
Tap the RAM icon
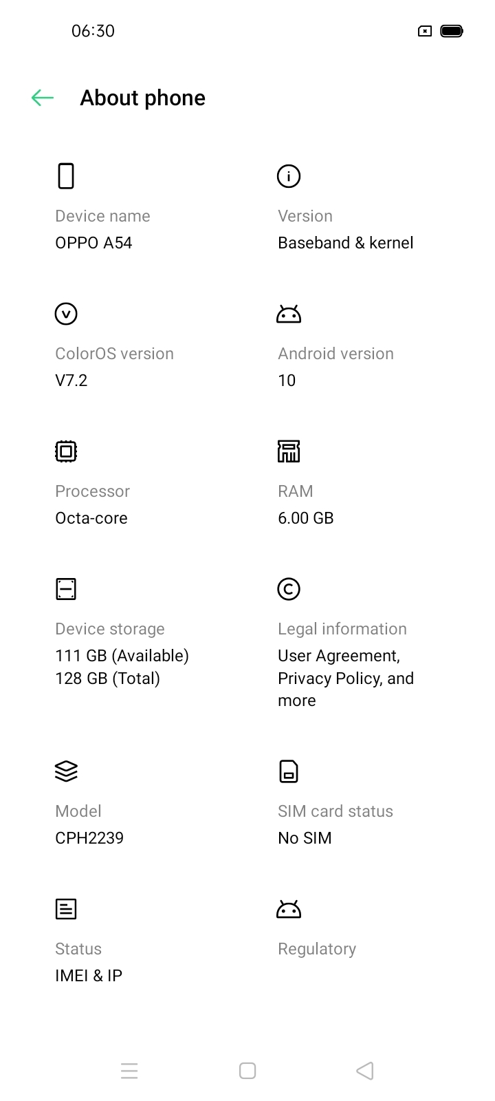click(289, 451)
